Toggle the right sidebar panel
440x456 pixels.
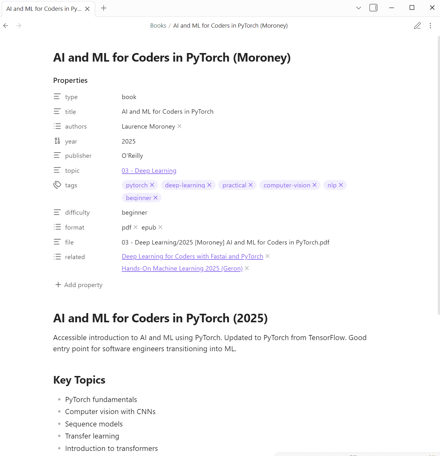pos(373,8)
